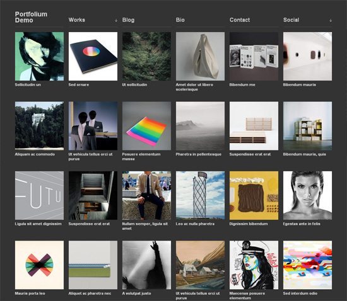Viewport: 347px width, 301px height.
Task: Open the Sed ornare rainbow circle book thumbnail
Action: tap(93, 56)
